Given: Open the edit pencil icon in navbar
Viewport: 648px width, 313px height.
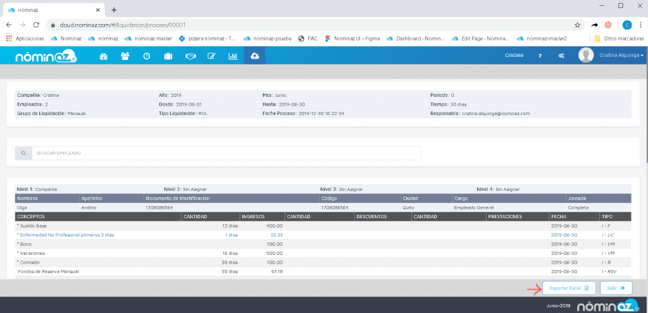Looking at the screenshot, I should (x=211, y=56).
